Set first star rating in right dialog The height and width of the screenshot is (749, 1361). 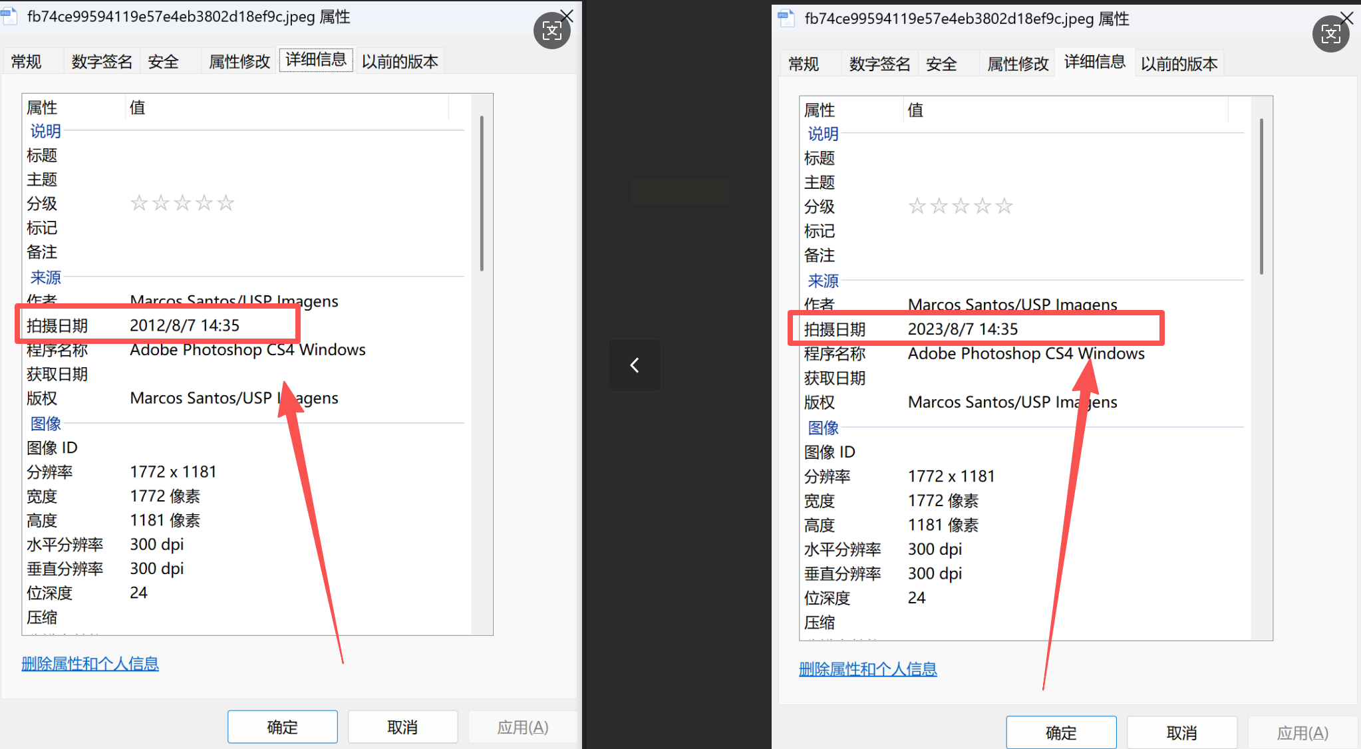pyautogui.click(x=917, y=206)
